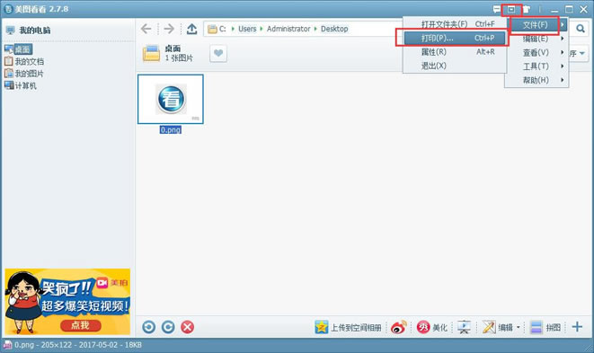Click Administrator in the address path
594x353 pixels.
pos(288,29)
